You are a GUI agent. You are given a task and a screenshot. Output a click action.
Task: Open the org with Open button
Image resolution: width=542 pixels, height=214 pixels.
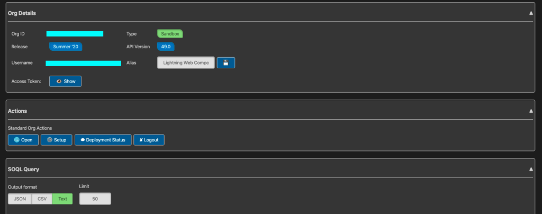click(23, 140)
